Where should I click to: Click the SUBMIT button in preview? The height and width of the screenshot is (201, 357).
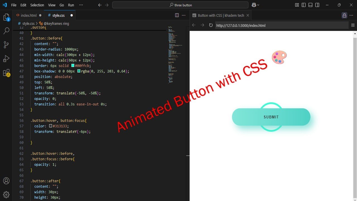(271, 117)
